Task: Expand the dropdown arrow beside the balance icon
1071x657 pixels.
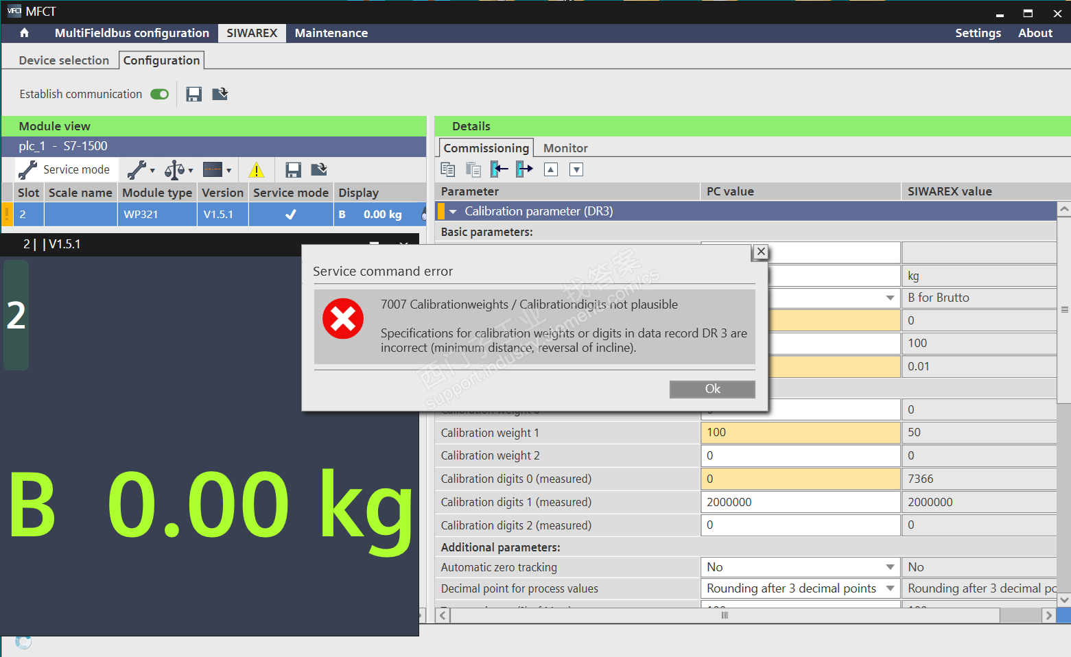Action: pyautogui.click(x=191, y=170)
